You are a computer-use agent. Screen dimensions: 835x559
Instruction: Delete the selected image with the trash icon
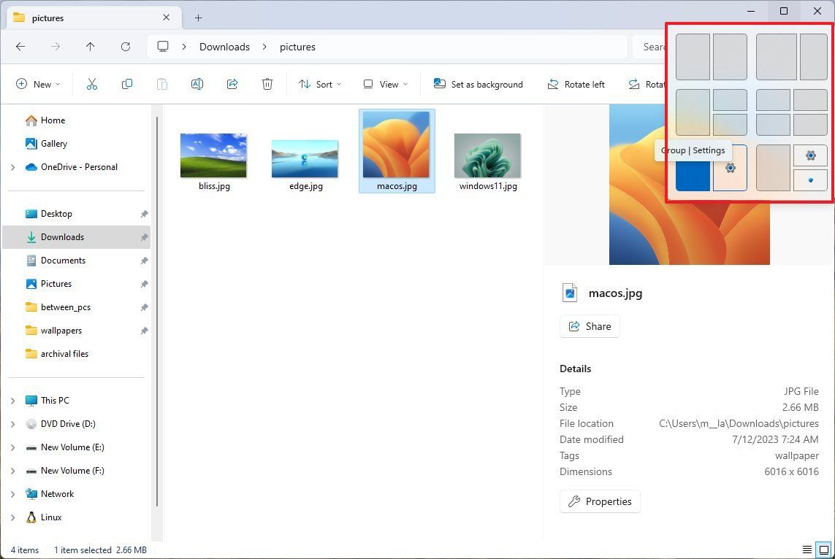tap(267, 84)
